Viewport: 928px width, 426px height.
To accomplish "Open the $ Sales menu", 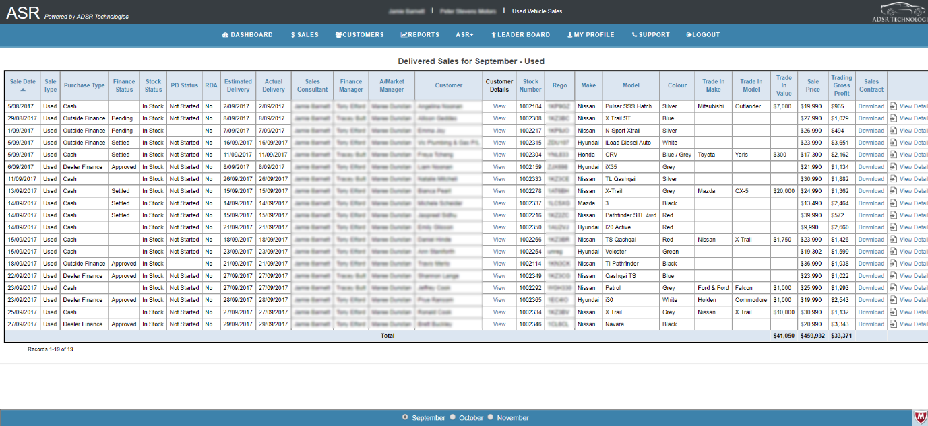I will [305, 35].
